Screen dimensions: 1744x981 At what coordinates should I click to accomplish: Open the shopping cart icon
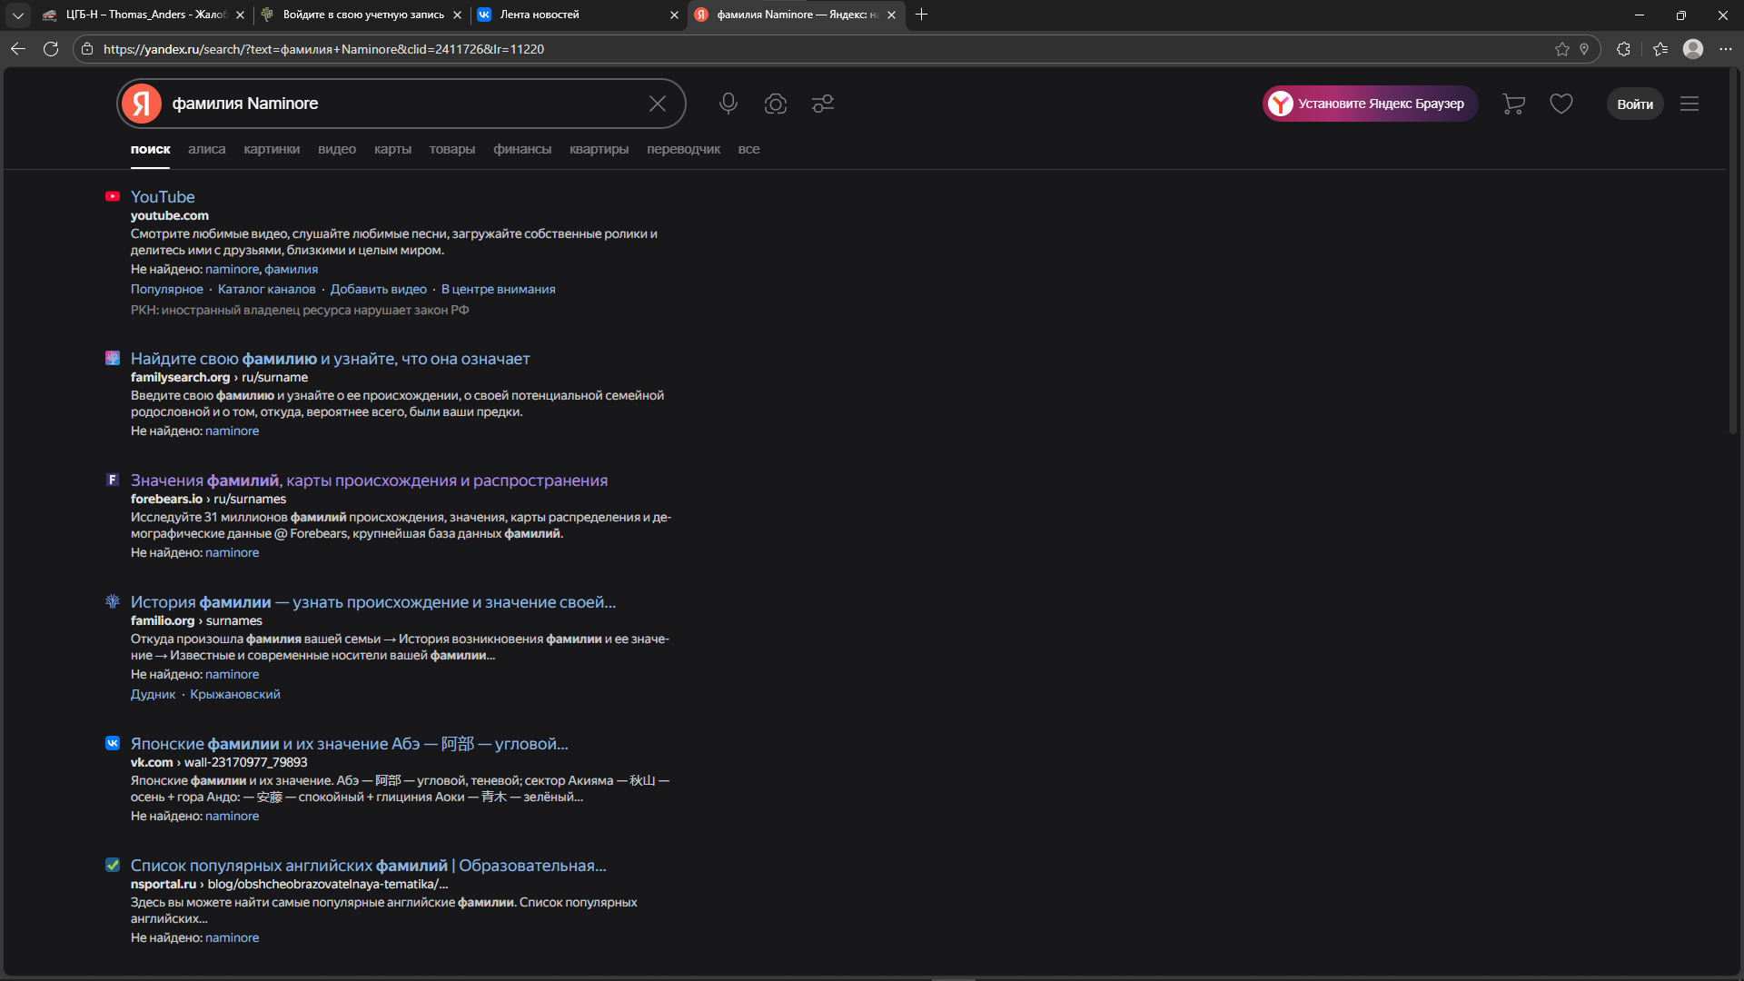1513,104
